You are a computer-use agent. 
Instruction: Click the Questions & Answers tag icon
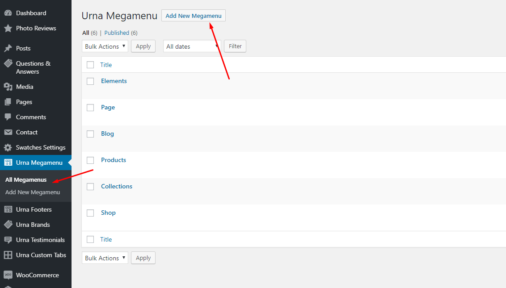8,63
